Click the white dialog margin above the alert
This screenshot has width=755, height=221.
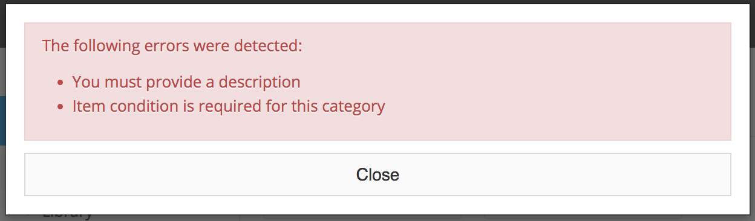(x=377, y=13)
